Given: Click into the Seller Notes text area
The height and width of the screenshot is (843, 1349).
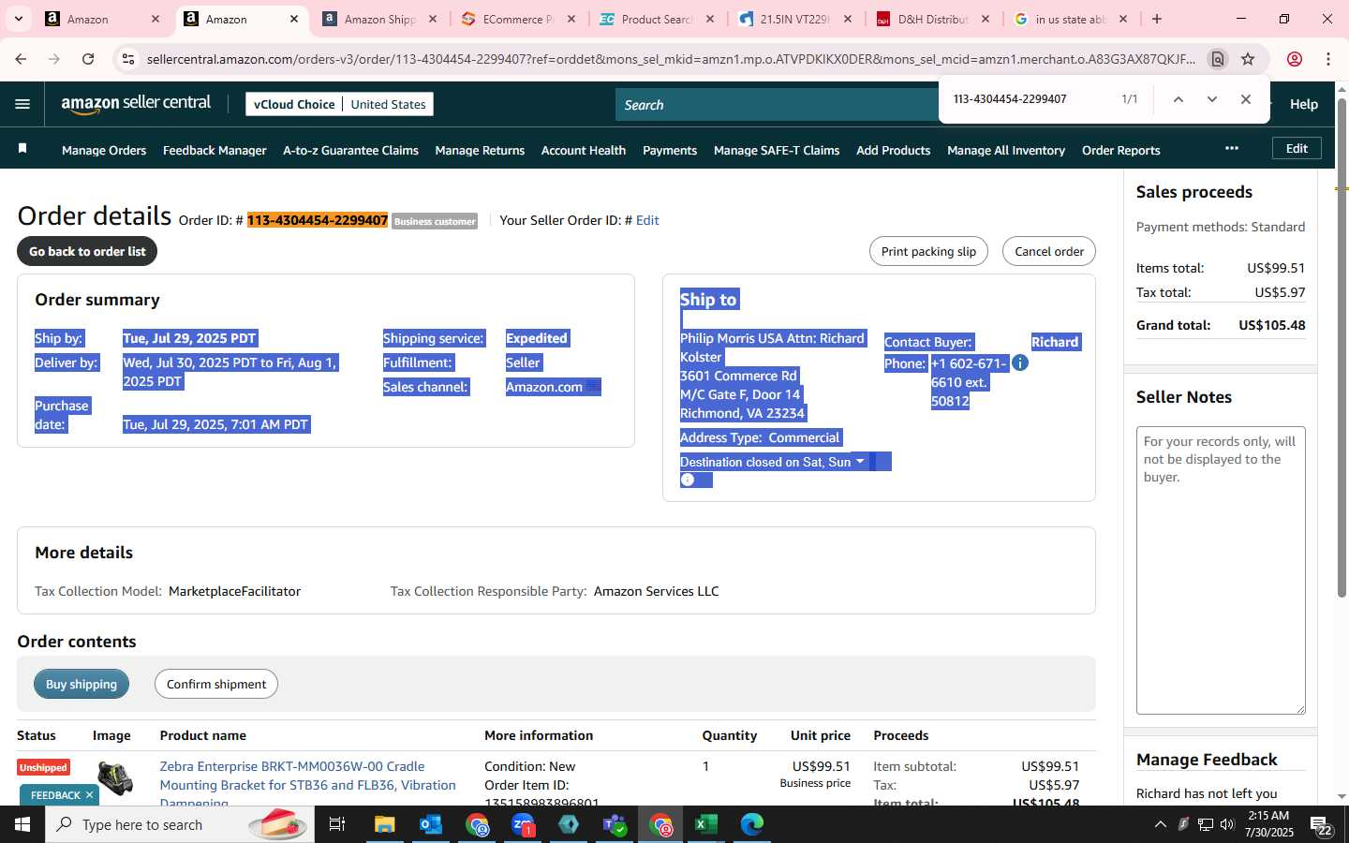Looking at the screenshot, I should pyautogui.click(x=1221, y=569).
